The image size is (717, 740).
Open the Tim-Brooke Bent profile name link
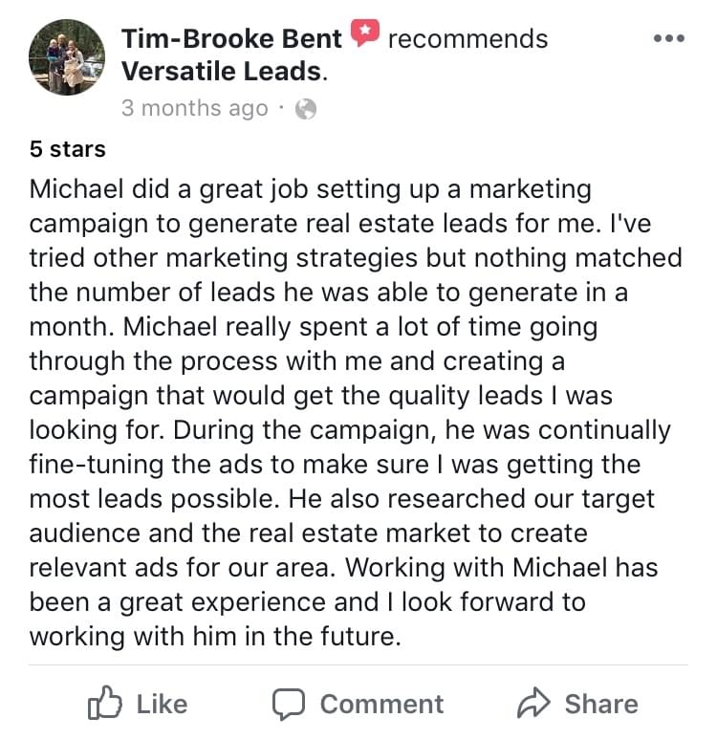[231, 38]
